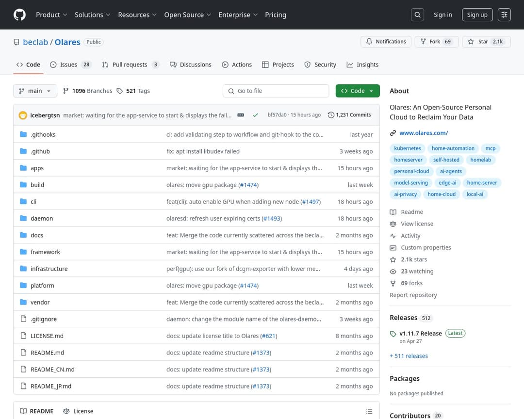Click the README_JP.md file icon
The image size is (524, 419).
[x=23, y=386]
